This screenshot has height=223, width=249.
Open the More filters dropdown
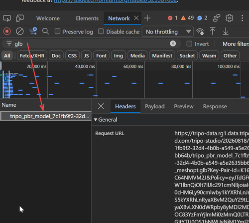click(x=236, y=44)
